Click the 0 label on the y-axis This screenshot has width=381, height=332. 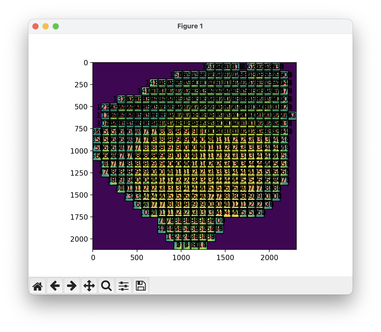(86, 63)
